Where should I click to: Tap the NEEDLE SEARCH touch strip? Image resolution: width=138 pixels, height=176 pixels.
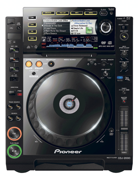click(69, 55)
